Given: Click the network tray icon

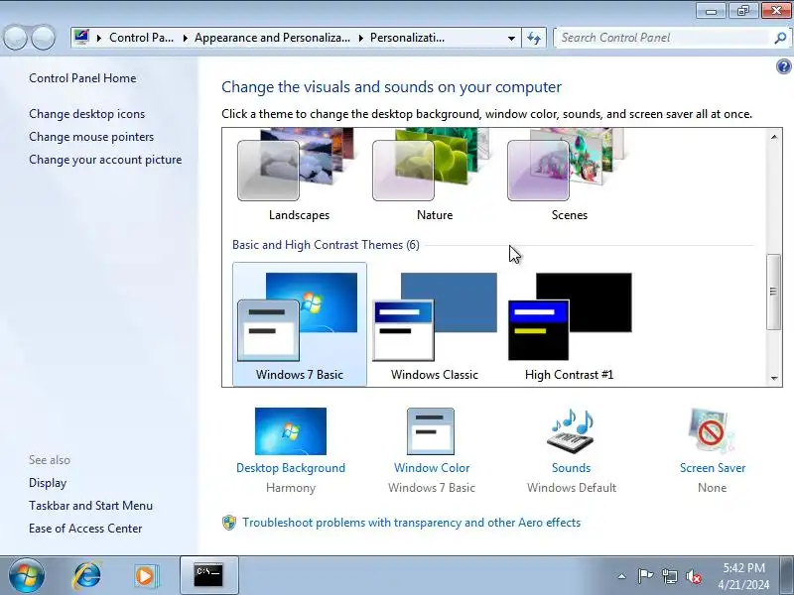Looking at the screenshot, I should coord(669,576).
